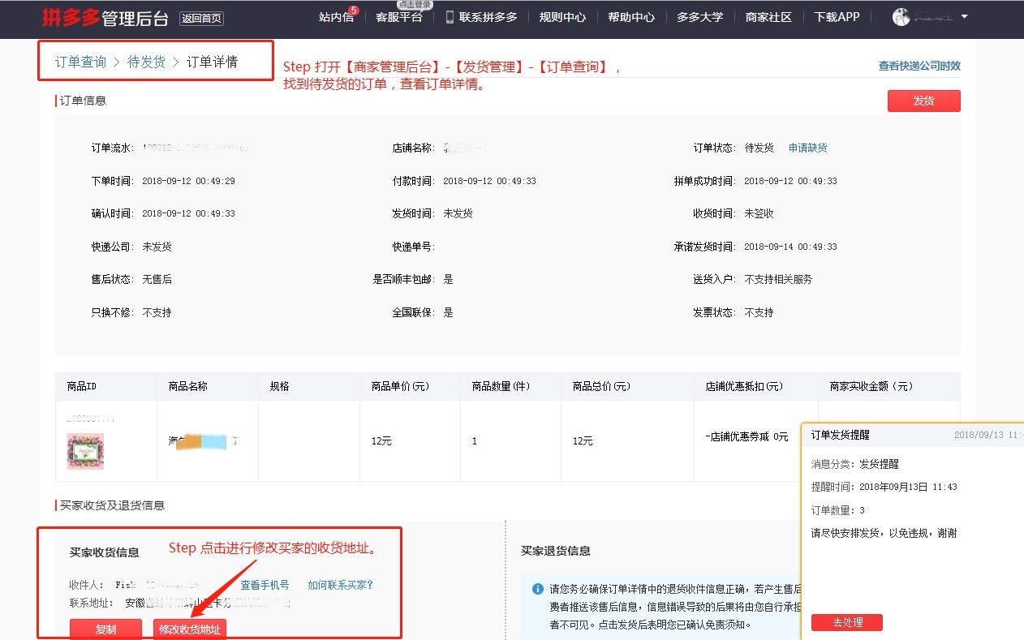Click the 送货入户 value 不支持相关服务

coord(779,279)
